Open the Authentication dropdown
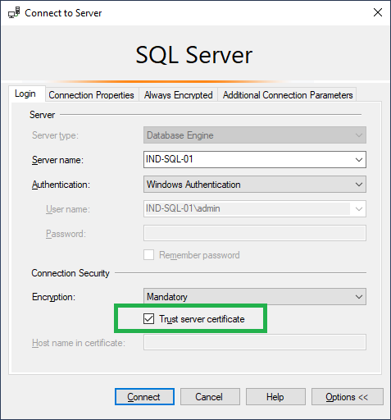This screenshot has height=420, width=391. coord(255,185)
